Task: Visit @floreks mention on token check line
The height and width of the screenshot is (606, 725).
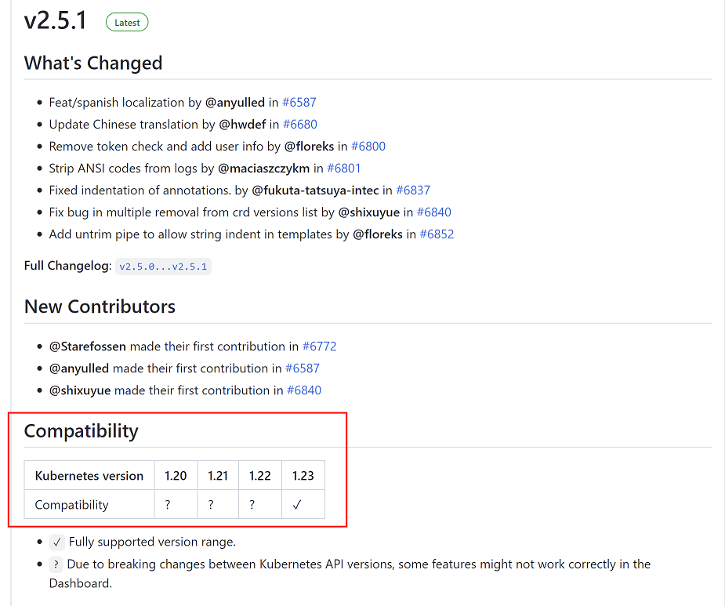Action: pyautogui.click(x=309, y=146)
